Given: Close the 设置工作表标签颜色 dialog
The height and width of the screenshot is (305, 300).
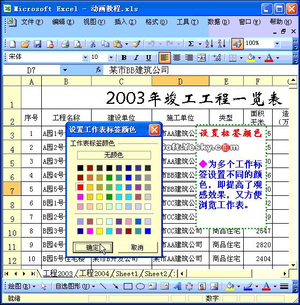Looking at the screenshot, I should [x=154, y=129].
